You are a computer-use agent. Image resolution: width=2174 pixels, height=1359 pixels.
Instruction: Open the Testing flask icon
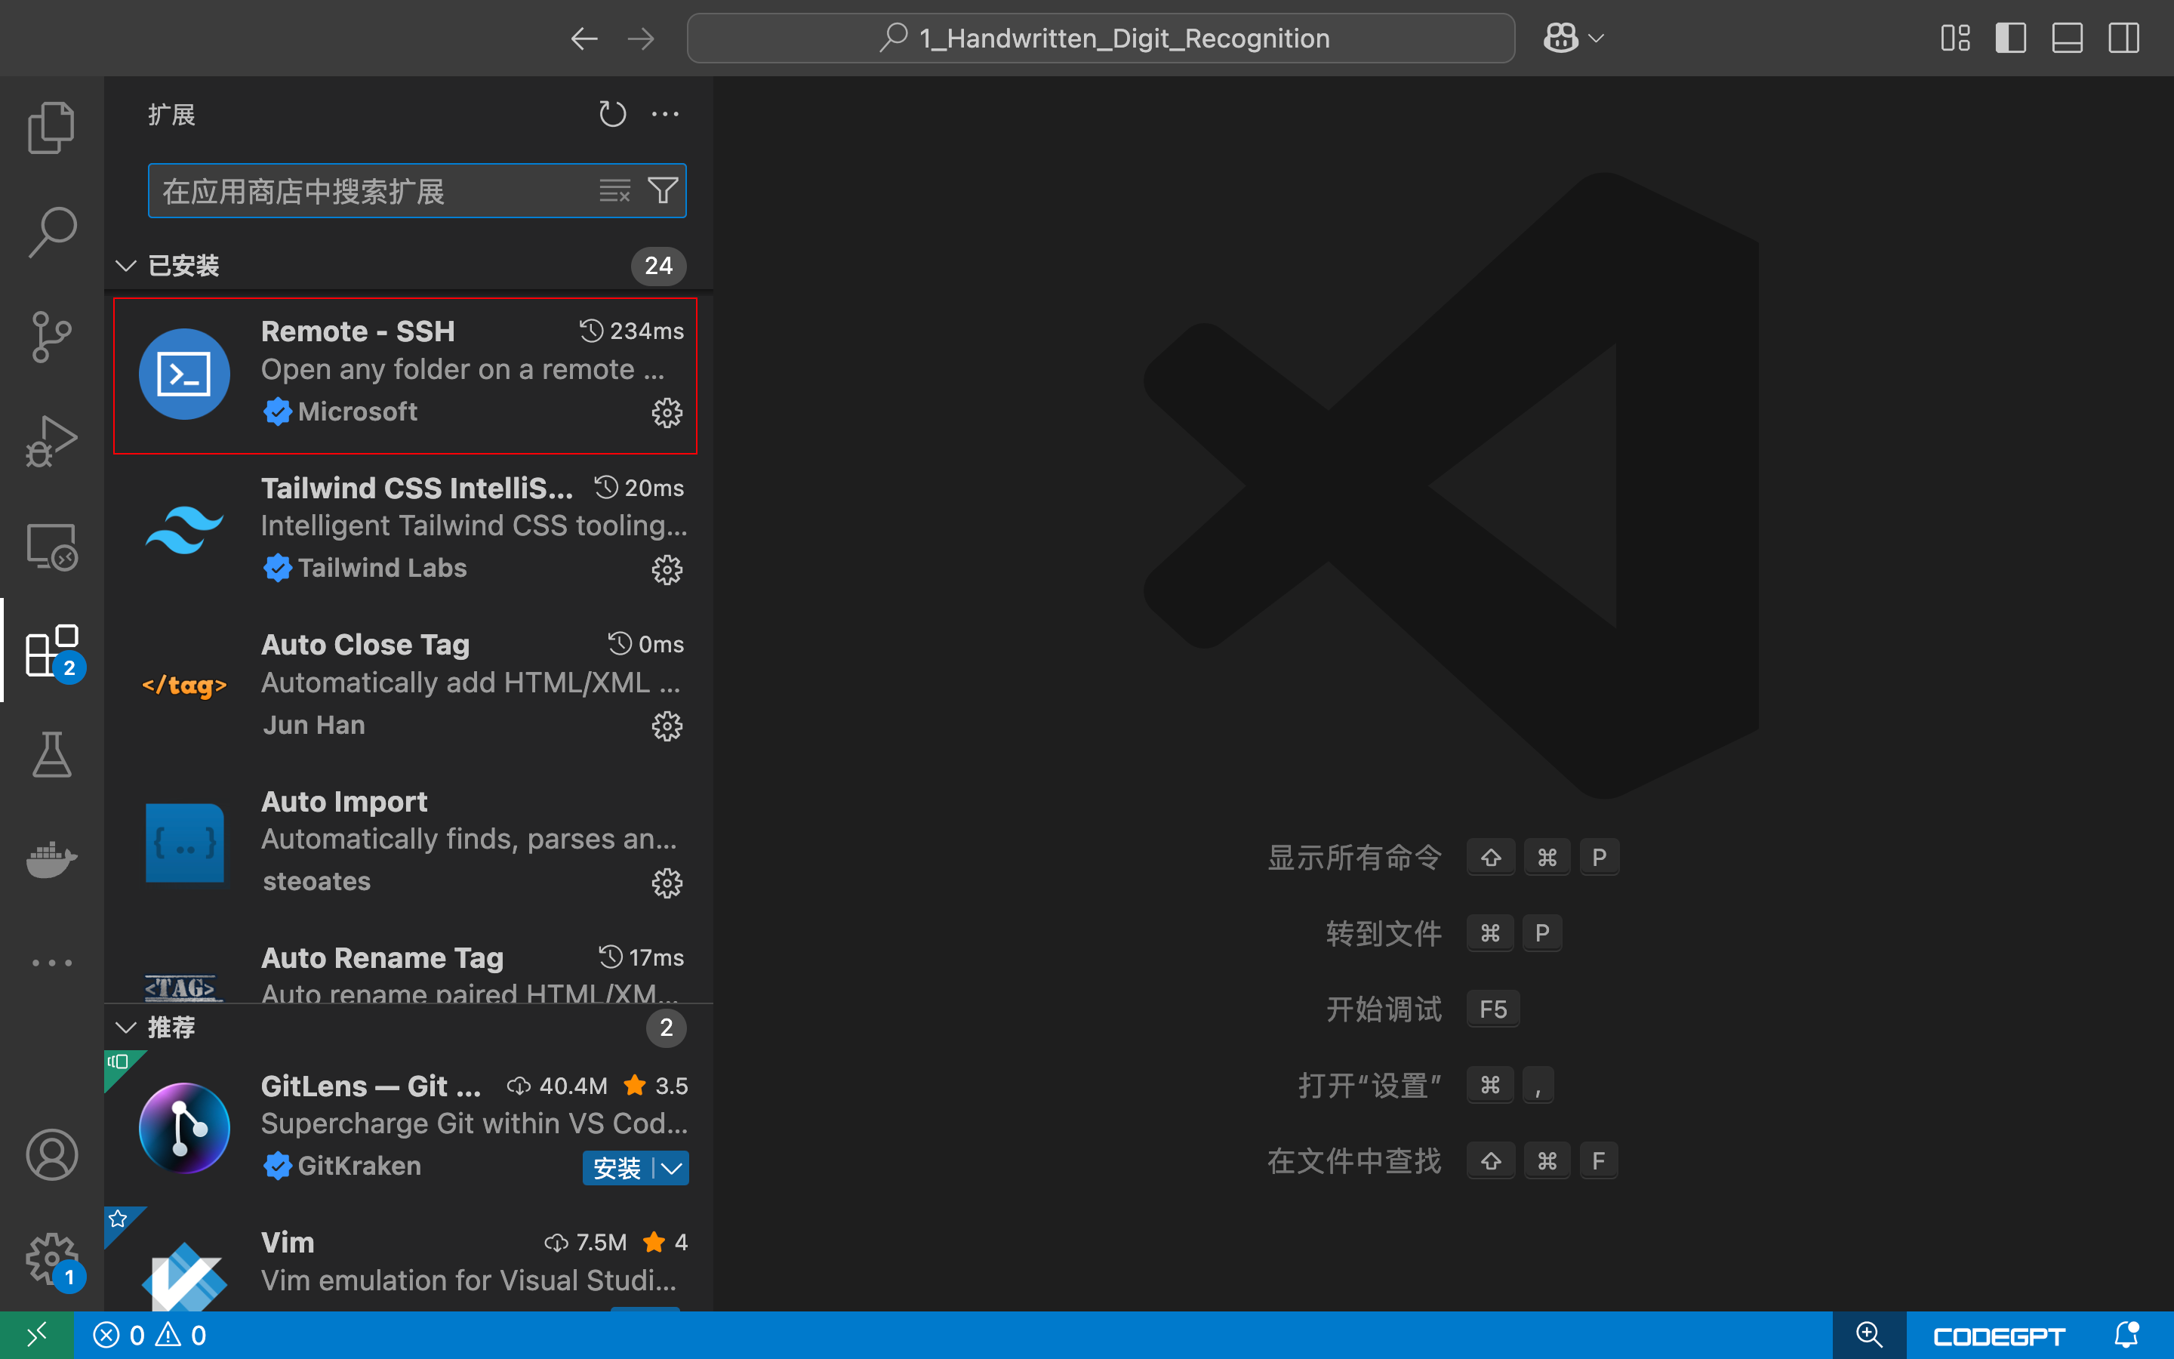click(51, 754)
